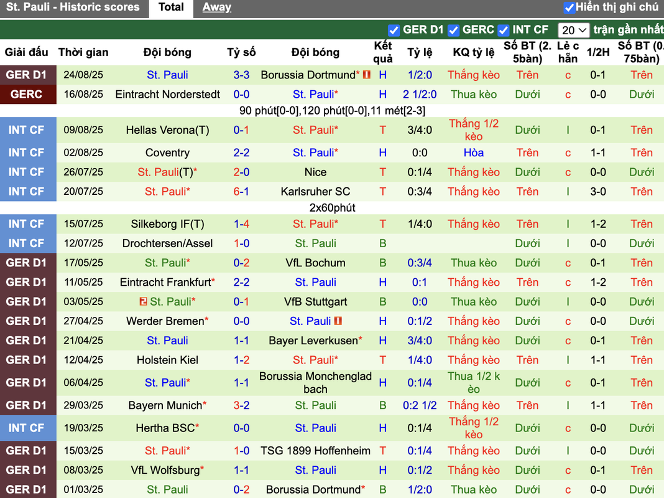Click the 1/2H column header
The width and height of the screenshot is (664, 498).
point(598,52)
